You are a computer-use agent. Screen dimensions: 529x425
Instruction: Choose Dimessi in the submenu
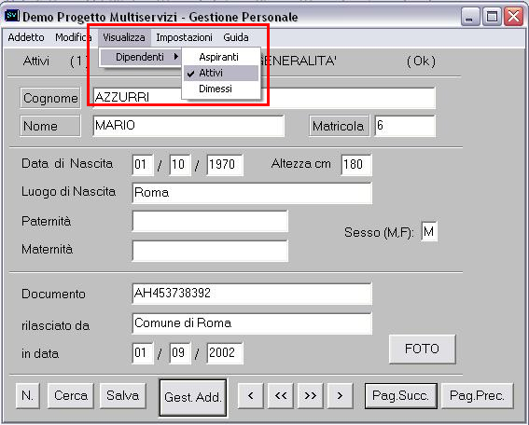point(221,89)
